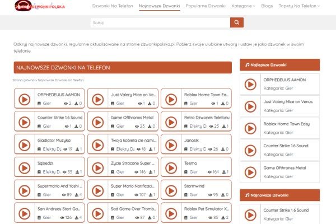Image resolution: width=336 pixels, height=224 pixels.
Task: Open the Blogs page
Action: (x=267, y=6)
